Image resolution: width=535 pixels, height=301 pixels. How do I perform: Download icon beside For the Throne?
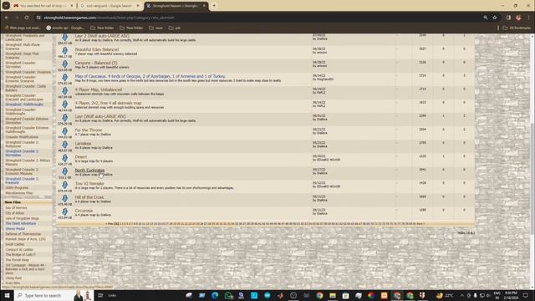click(x=65, y=131)
